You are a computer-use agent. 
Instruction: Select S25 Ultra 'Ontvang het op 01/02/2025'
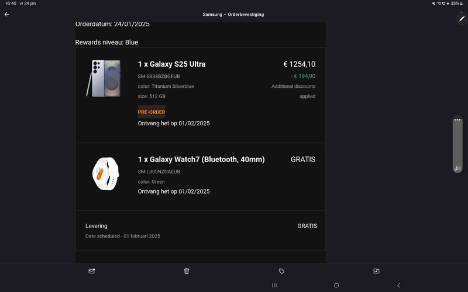(x=174, y=123)
